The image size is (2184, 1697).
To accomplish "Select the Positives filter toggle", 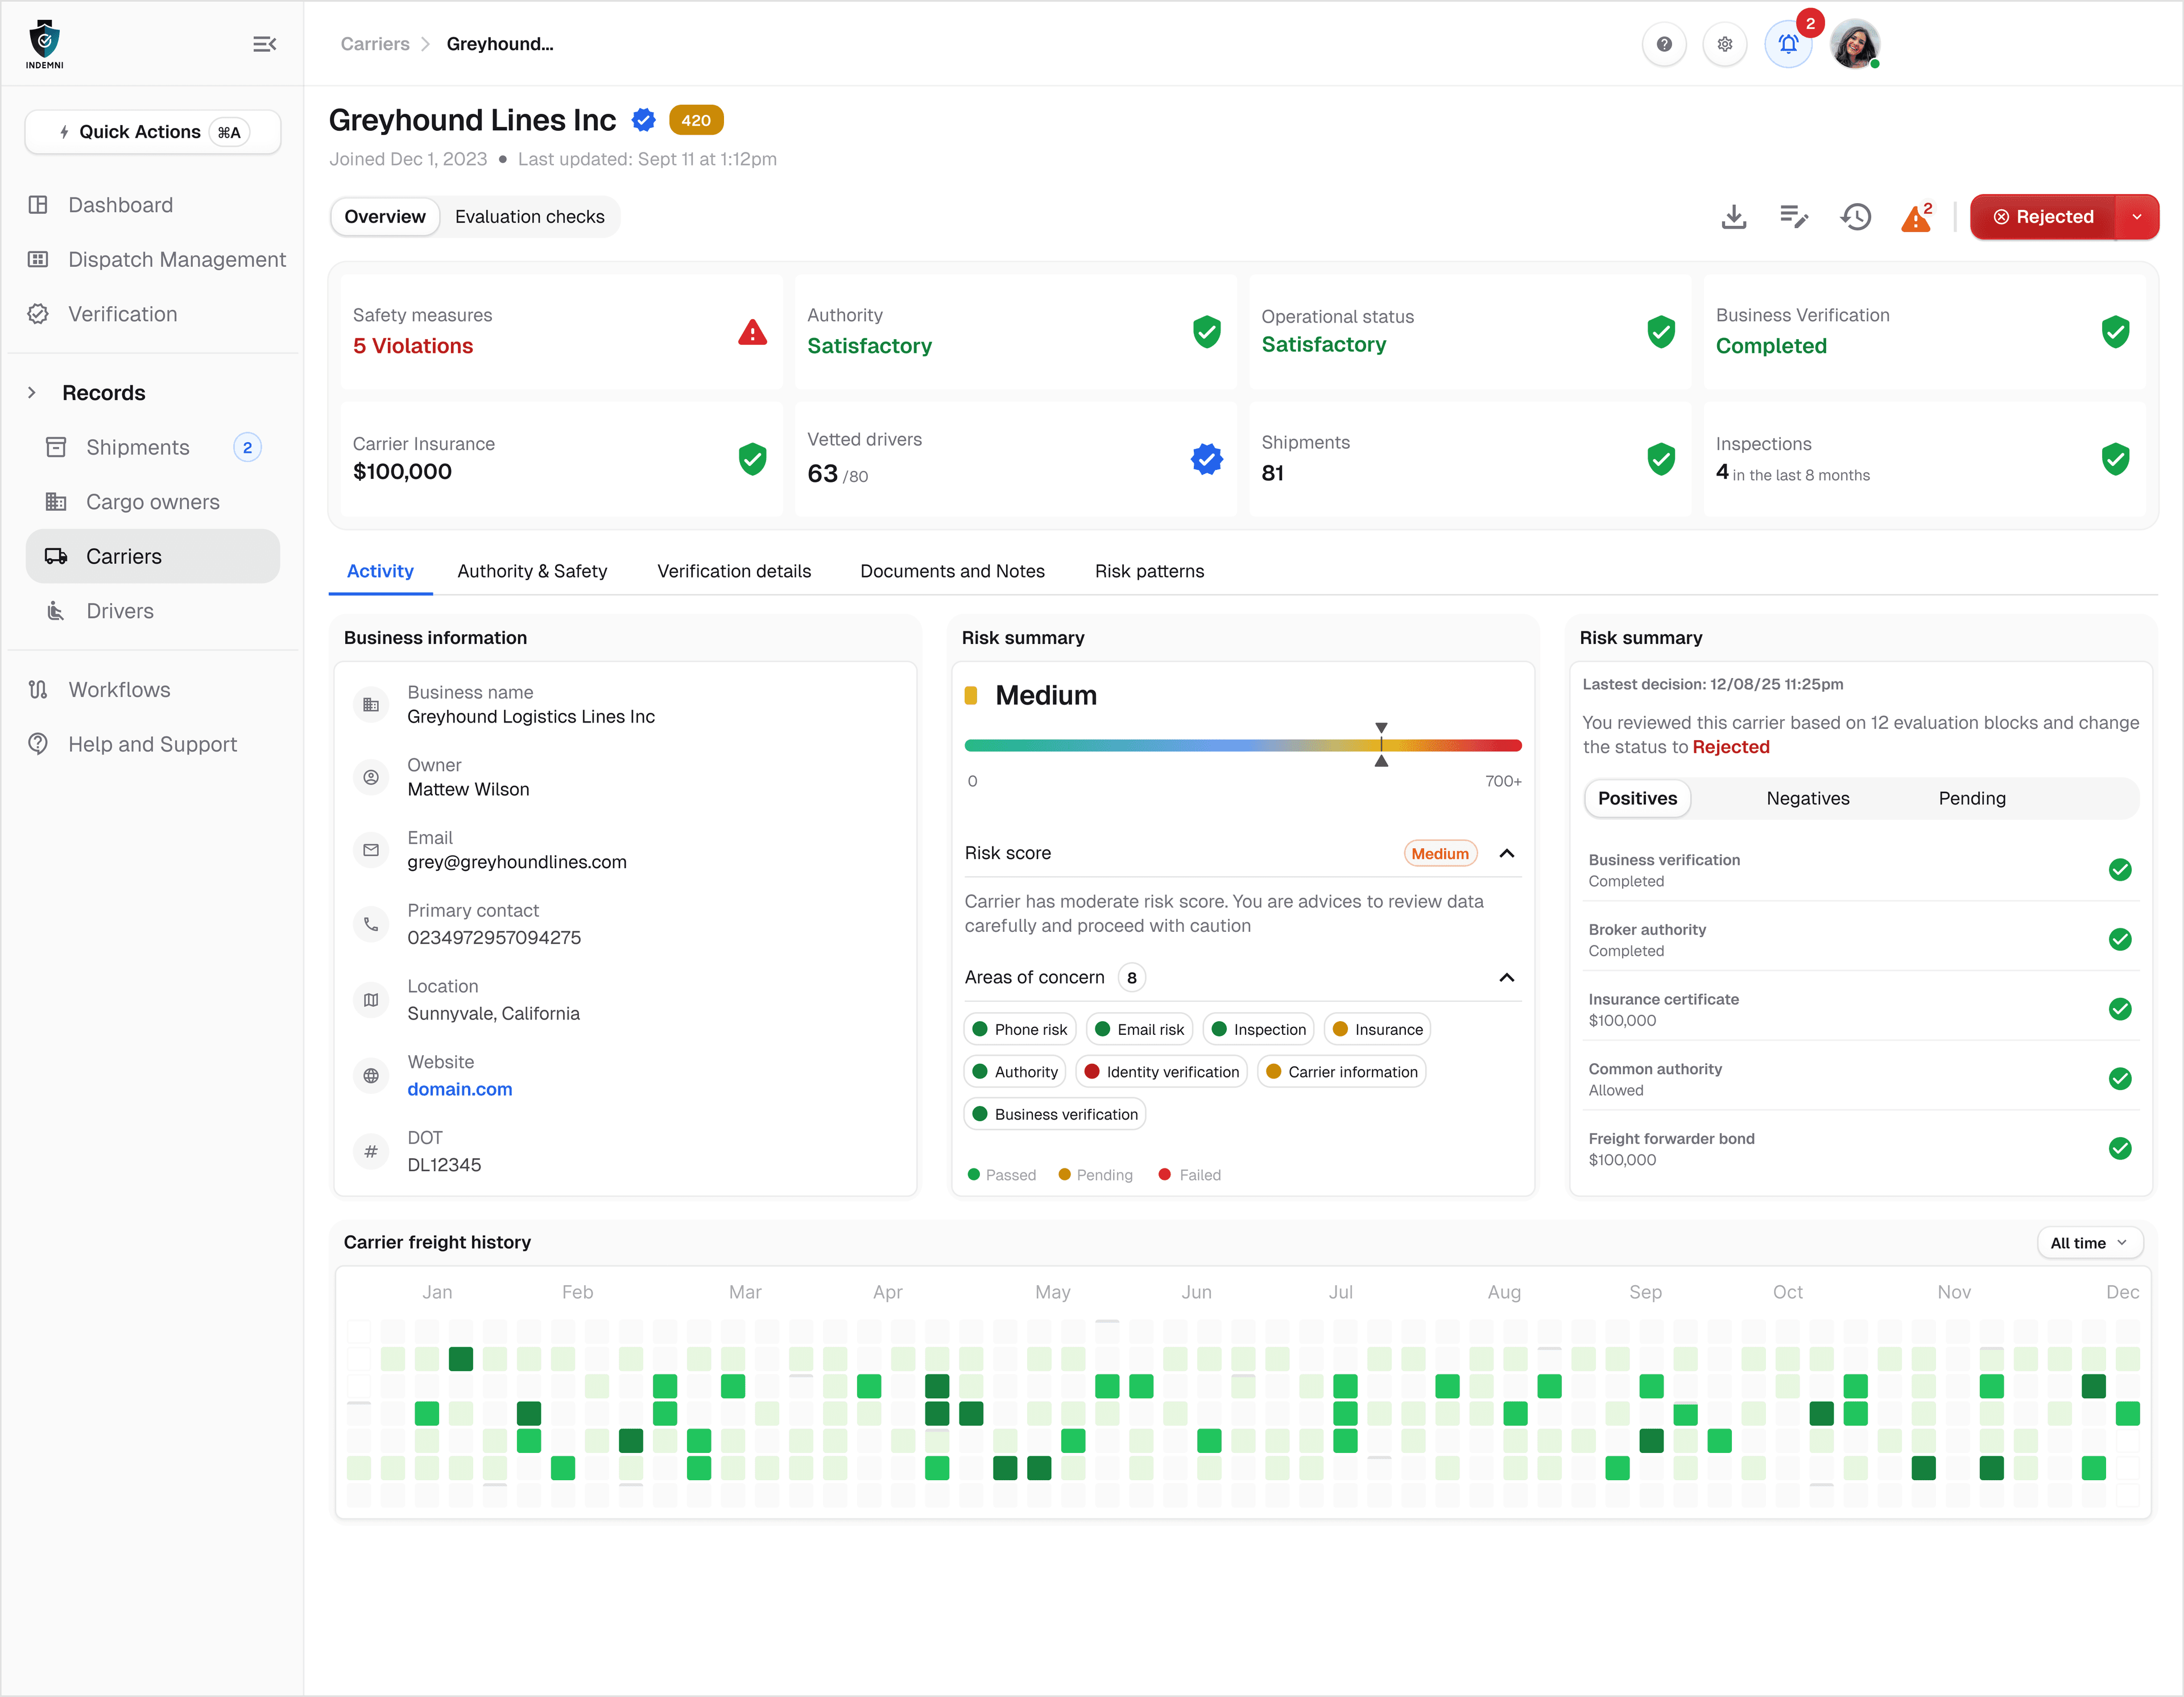I will point(1638,798).
